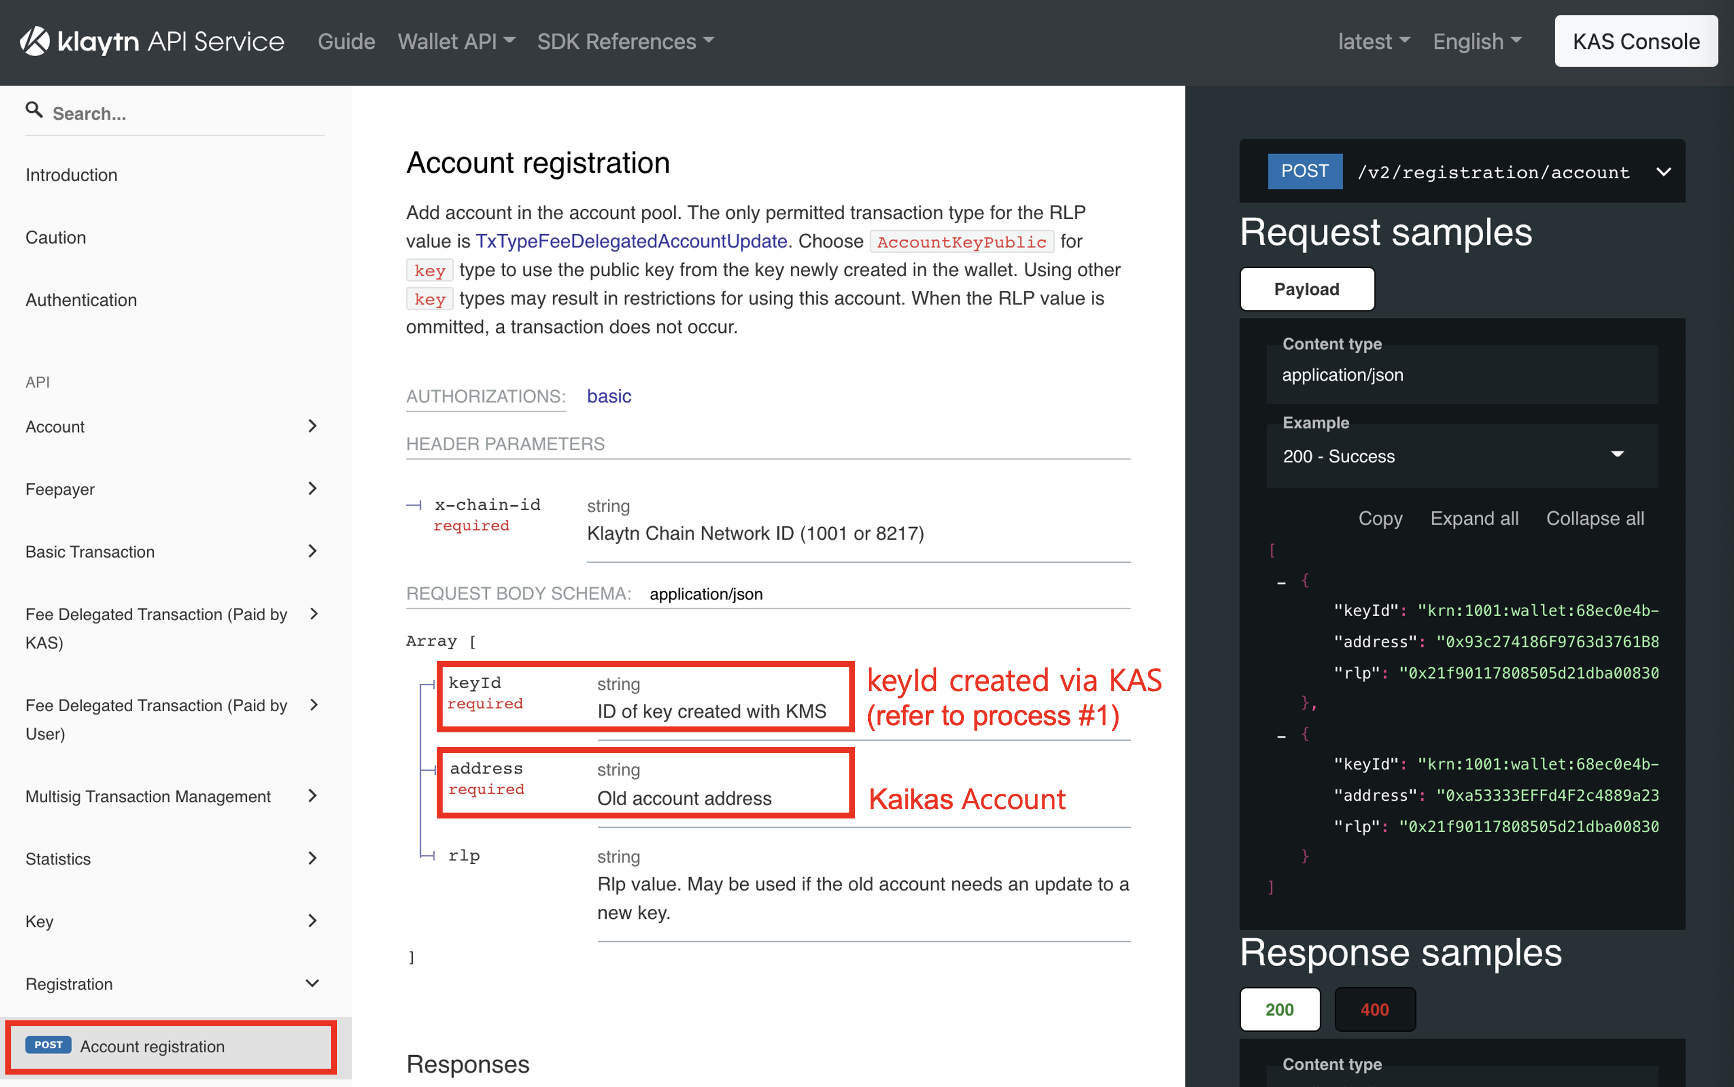Open the Guide nav link
This screenshot has height=1087, width=1734.
tap(346, 41)
